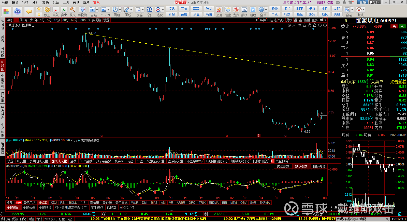Toggle 窗 window mode

coord(300,20)
